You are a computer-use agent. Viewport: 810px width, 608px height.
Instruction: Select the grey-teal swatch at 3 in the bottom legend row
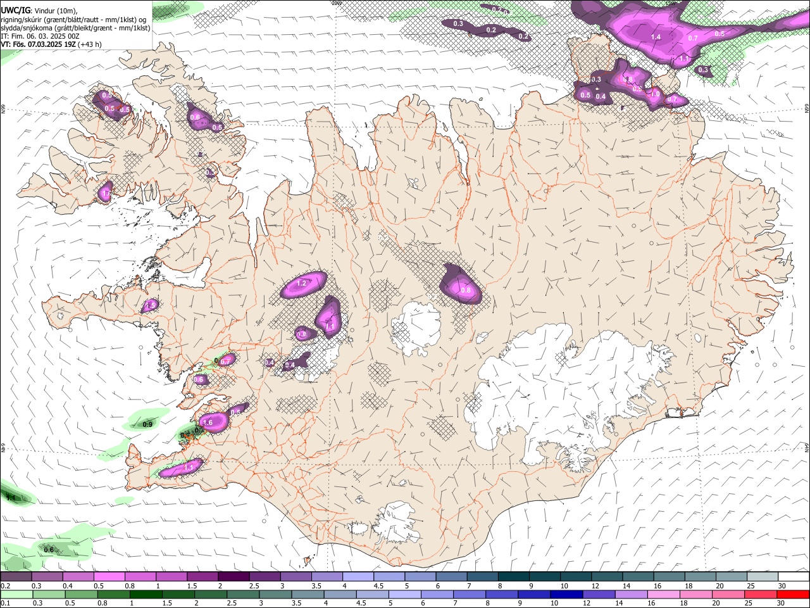click(x=275, y=595)
